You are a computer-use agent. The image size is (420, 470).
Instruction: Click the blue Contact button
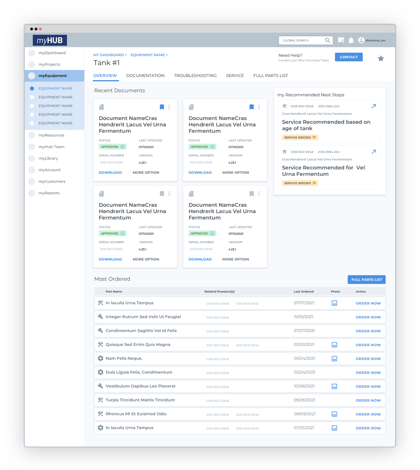pyautogui.click(x=349, y=57)
